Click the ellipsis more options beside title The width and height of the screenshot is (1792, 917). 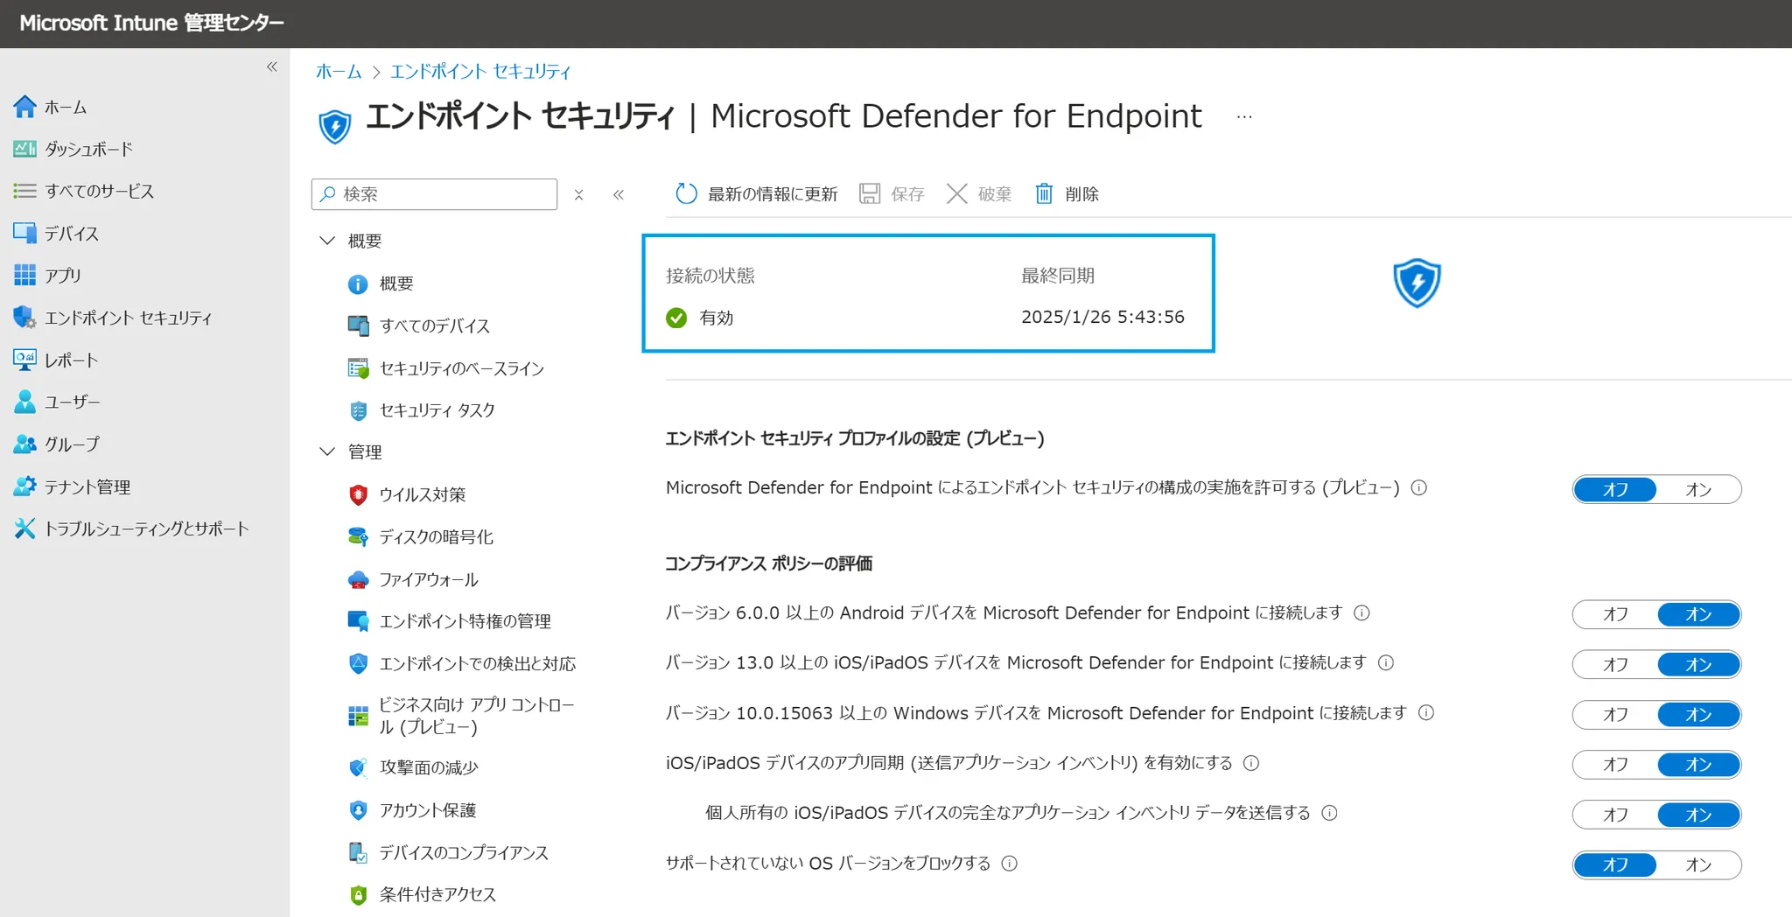[1244, 117]
